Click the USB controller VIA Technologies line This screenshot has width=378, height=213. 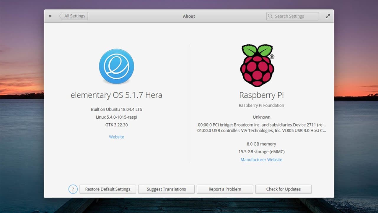click(262, 130)
